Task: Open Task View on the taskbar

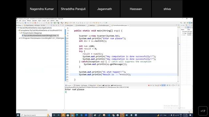Action: 58,115
